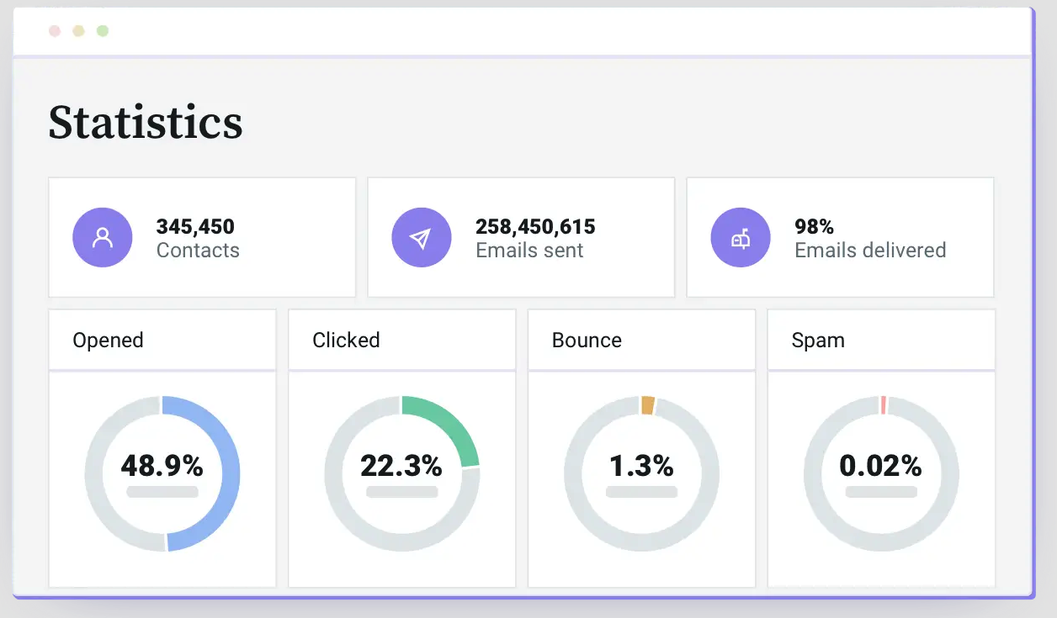Select the send icon in the middle stat card
Screen dimensions: 1057x618
(422, 238)
